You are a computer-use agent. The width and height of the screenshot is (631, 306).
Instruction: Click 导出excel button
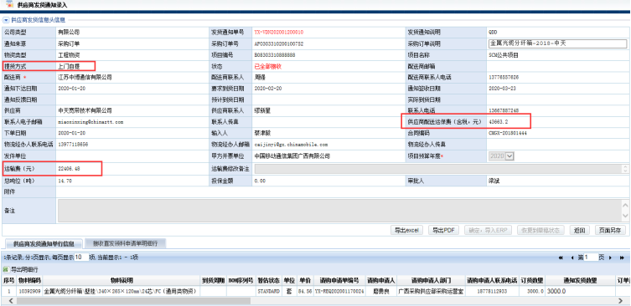pos(406,230)
